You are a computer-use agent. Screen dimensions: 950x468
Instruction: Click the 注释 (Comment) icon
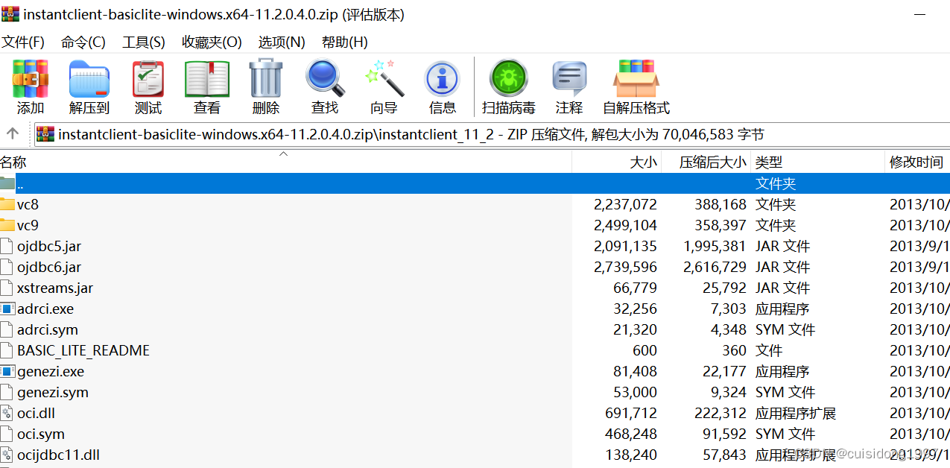click(569, 79)
